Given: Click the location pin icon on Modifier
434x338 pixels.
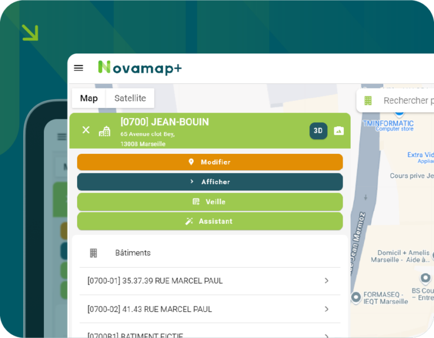Looking at the screenshot, I should pos(191,162).
